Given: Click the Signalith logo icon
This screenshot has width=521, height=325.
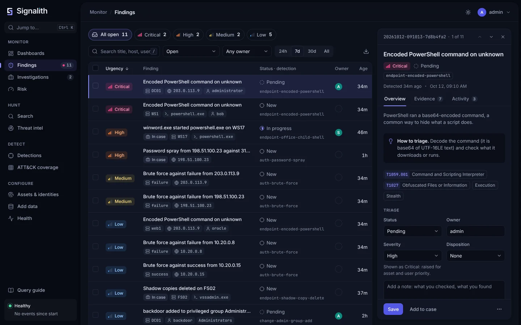Looking at the screenshot, I should 10,12.
